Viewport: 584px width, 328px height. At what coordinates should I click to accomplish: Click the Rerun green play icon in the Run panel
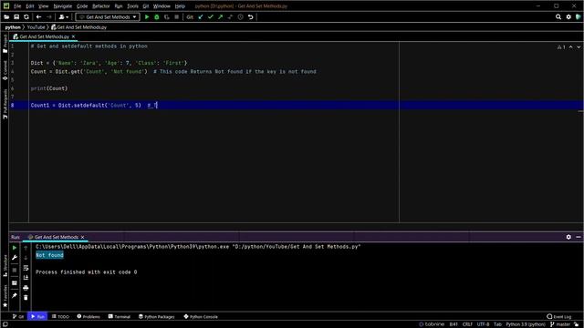coord(15,248)
